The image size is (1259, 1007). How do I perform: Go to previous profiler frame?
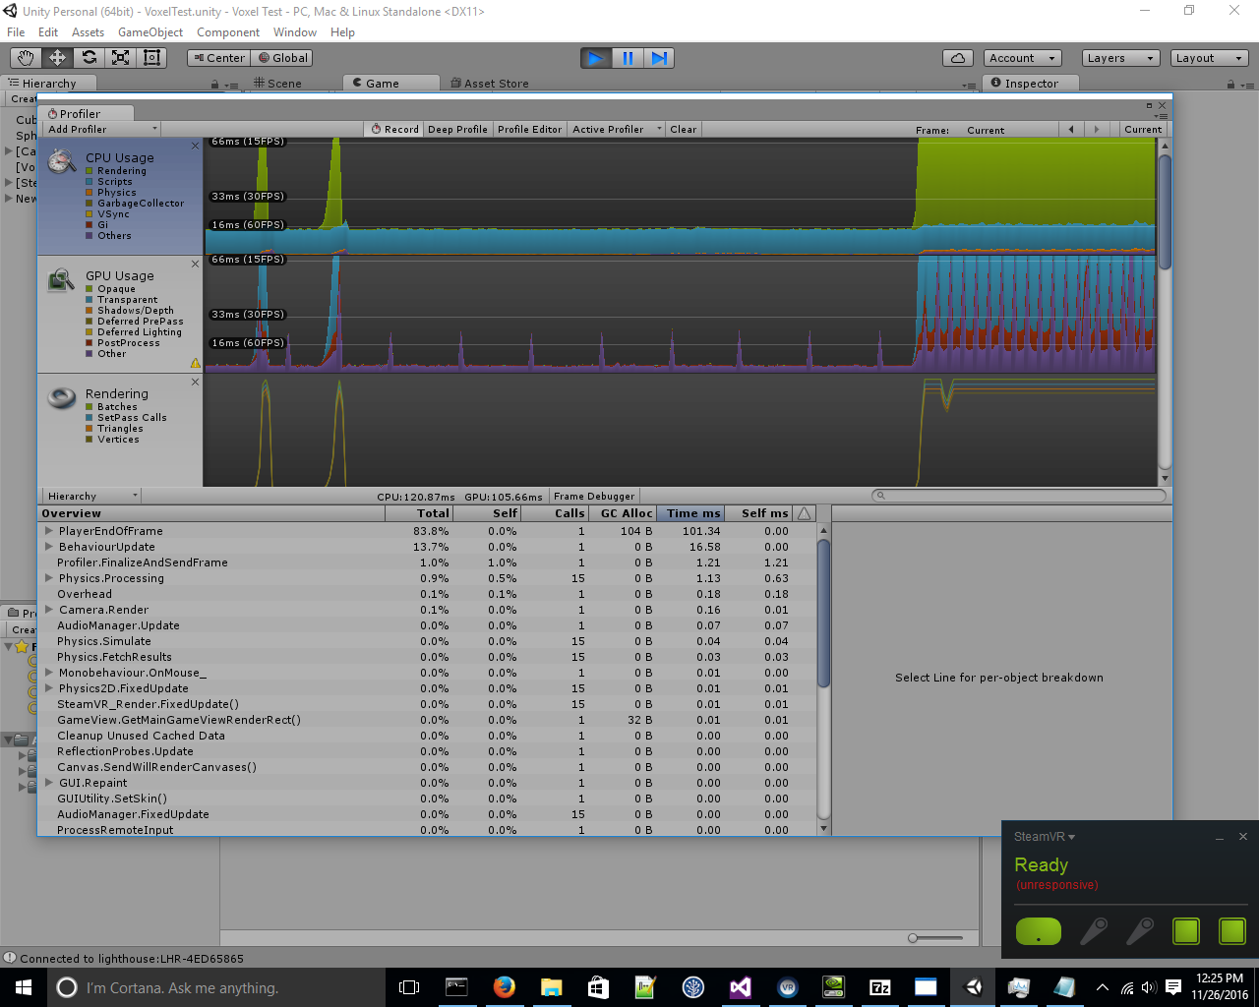[1071, 129]
